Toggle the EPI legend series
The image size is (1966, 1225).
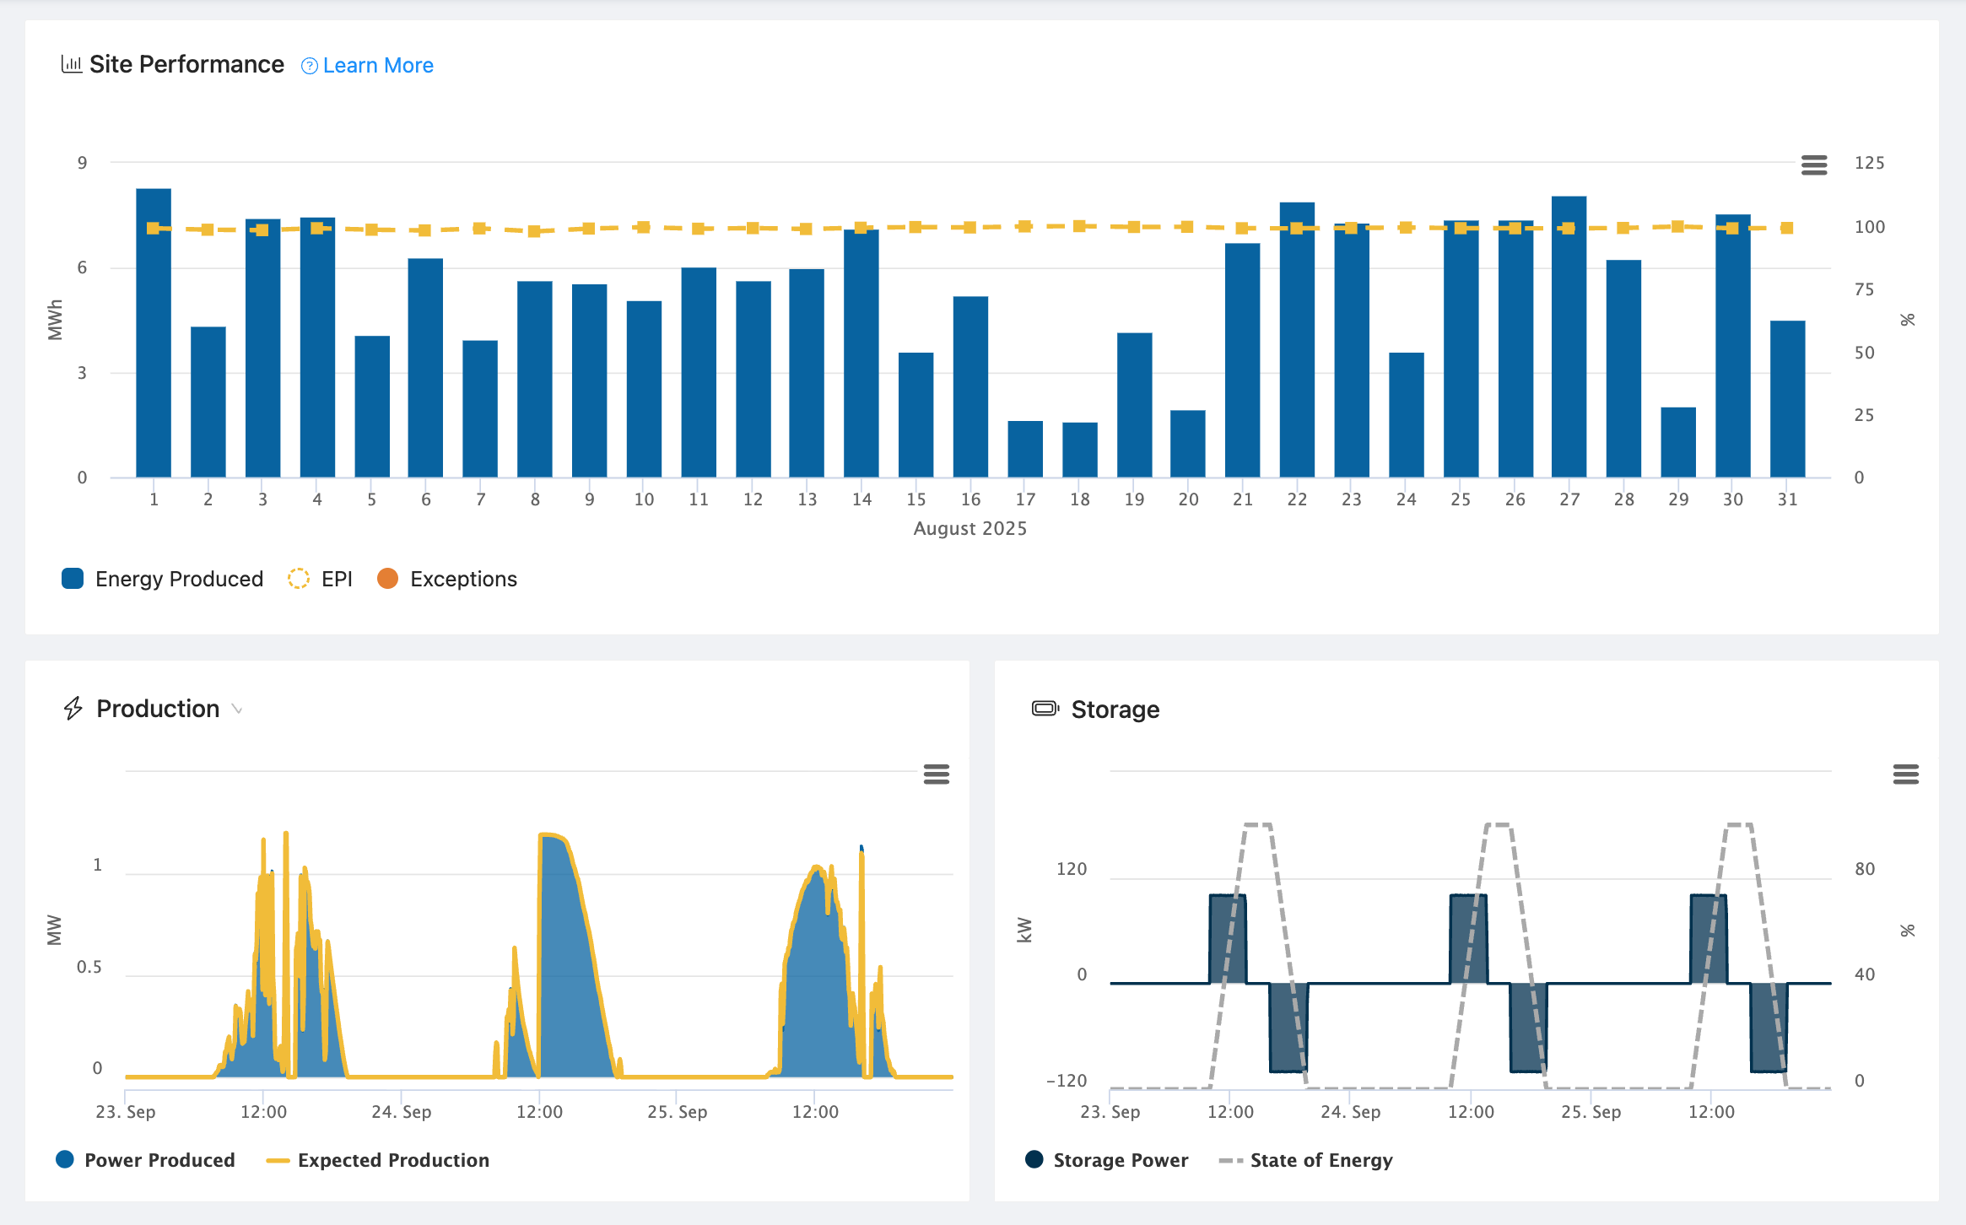click(336, 579)
